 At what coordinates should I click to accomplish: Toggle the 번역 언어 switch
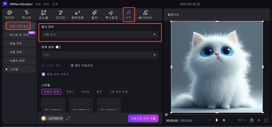tap(58, 47)
